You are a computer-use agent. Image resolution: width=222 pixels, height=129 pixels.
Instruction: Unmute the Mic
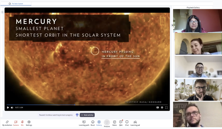[22, 123]
